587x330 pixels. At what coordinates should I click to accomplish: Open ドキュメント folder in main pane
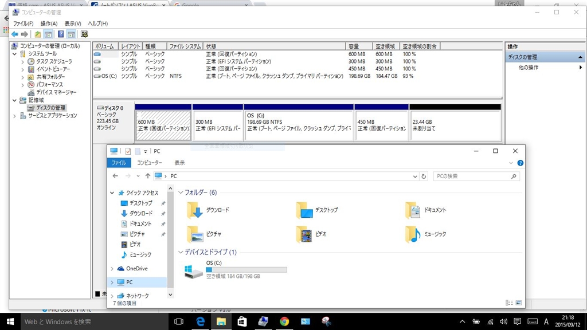coord(426,210)
